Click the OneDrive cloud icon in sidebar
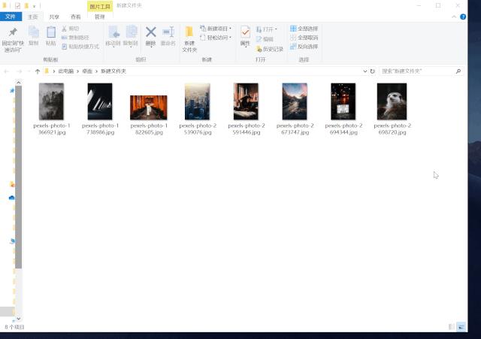Viewport: 481px width, 339px height. point(12,198)
